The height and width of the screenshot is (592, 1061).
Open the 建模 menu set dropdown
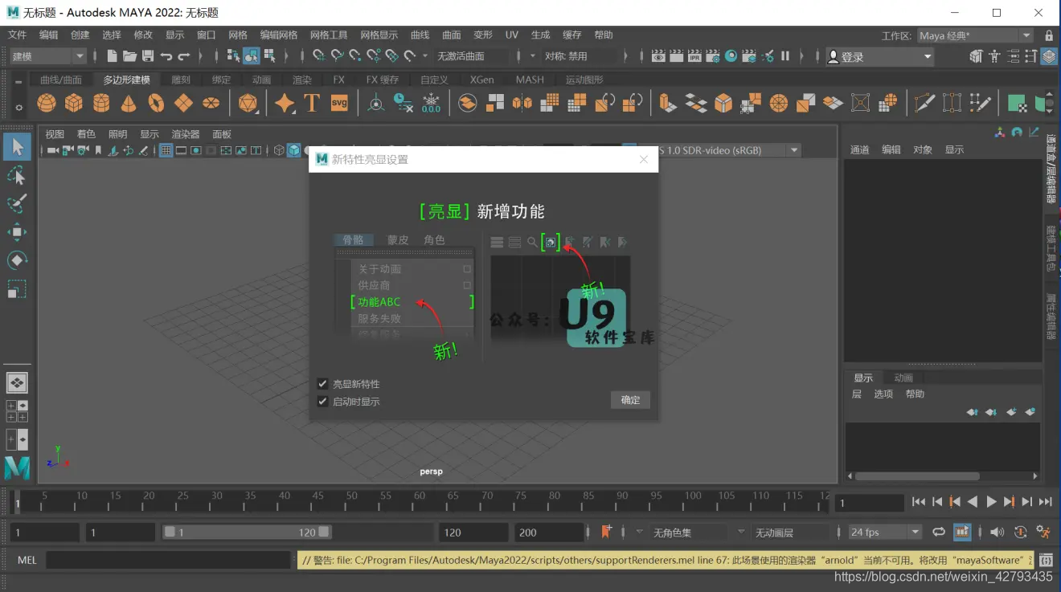point(45,56)
